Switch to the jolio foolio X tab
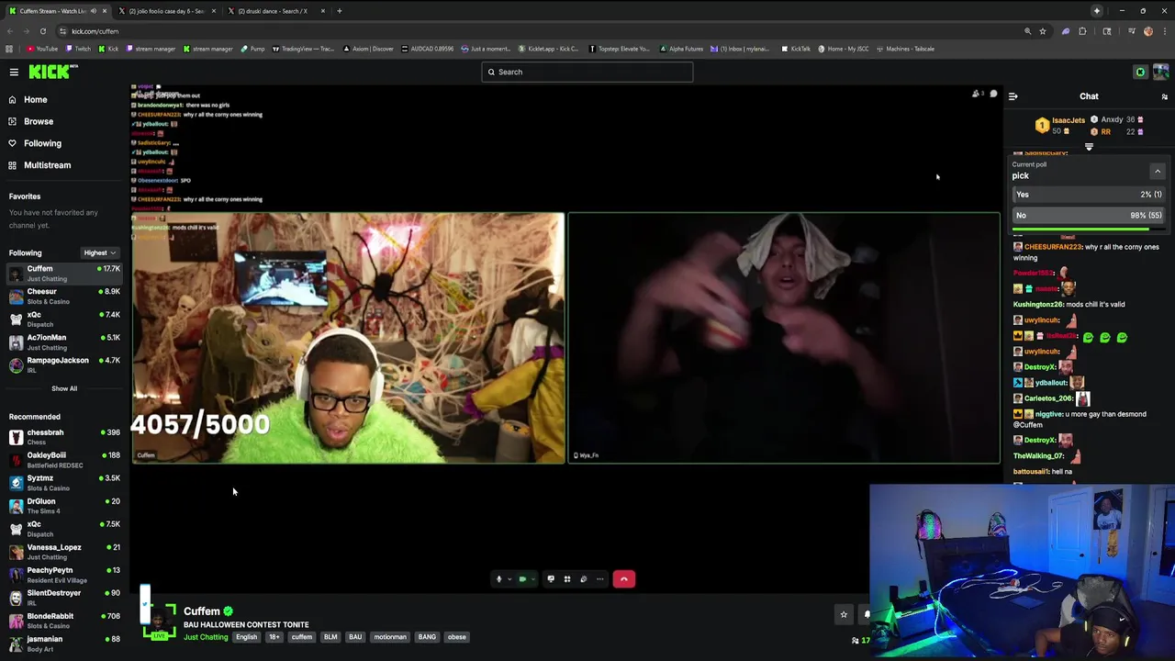 [166, 11]
